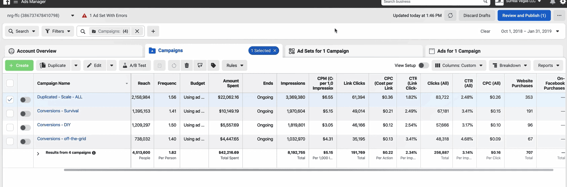Click the export/import icon in toolbar

[x=200, y=66]
